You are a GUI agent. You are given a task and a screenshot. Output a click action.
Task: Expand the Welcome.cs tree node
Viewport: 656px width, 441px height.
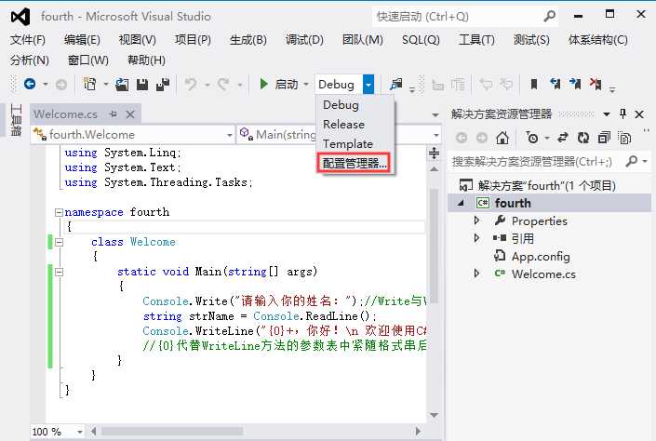coord(476,274)
